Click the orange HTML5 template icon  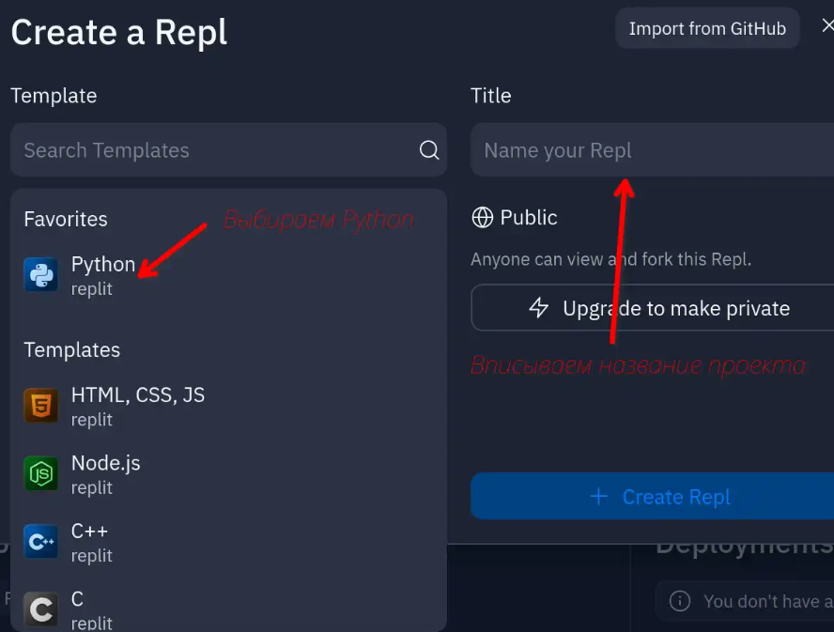[40, 407]
